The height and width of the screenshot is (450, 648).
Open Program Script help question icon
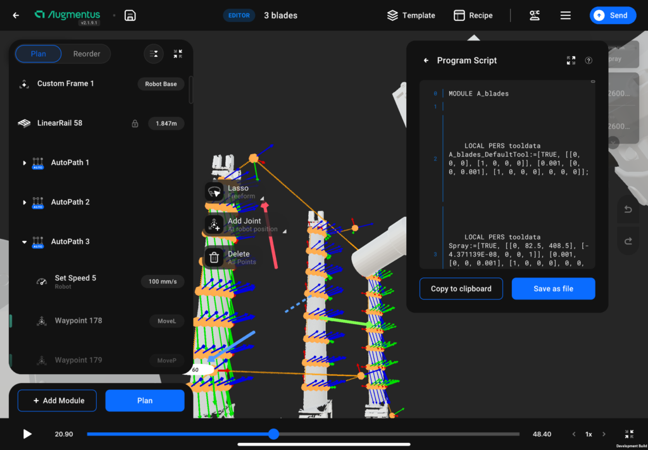pyautogui.click(x=589, y=61)
